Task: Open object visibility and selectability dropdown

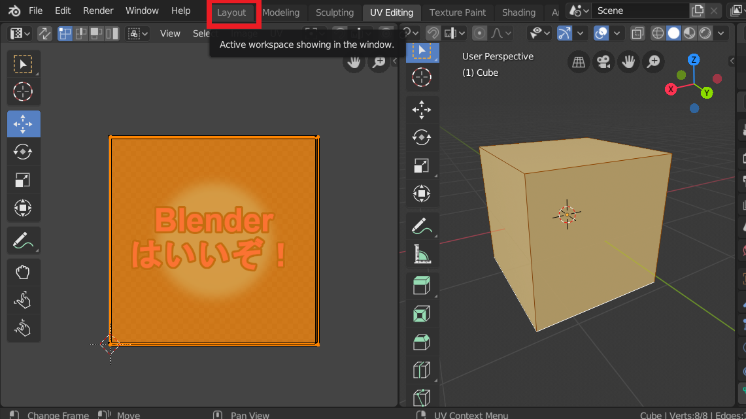Action: coord(539,33)
